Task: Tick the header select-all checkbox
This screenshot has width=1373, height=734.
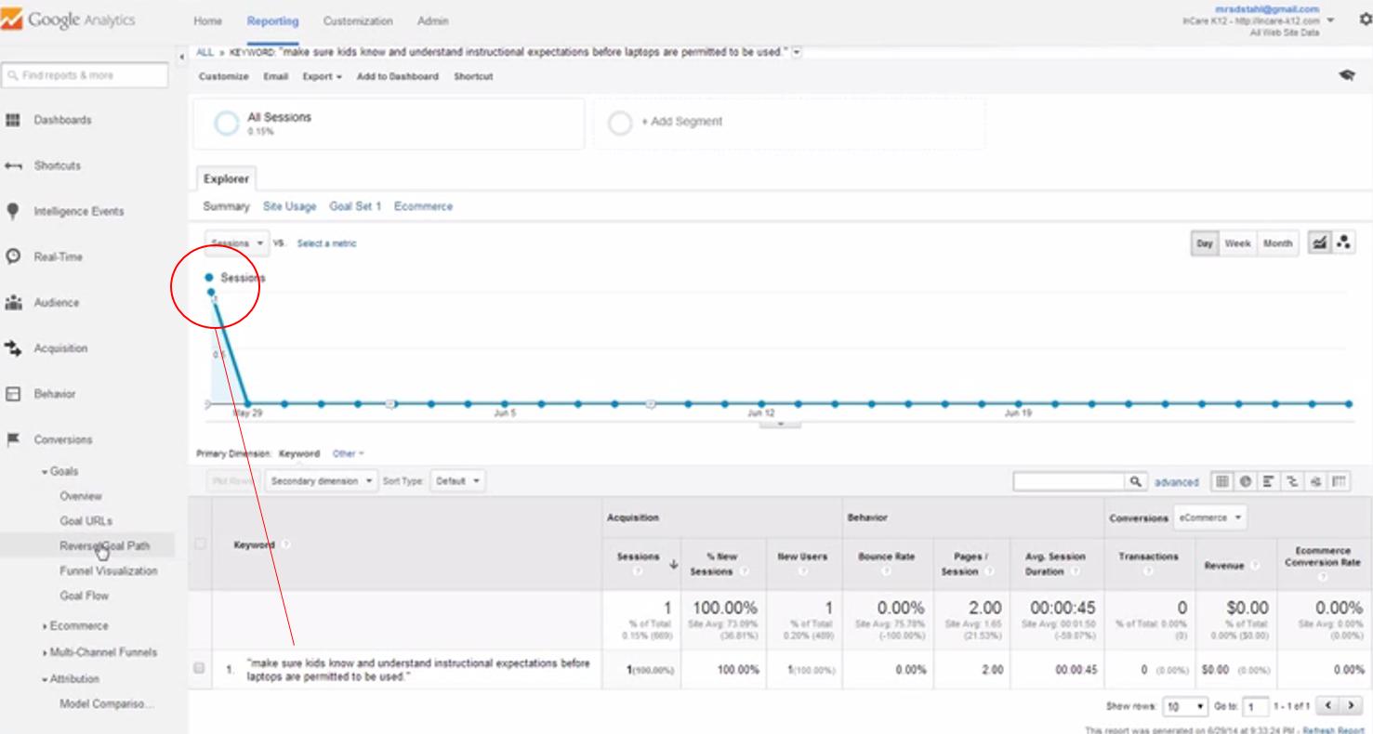Action: point(200,544)
